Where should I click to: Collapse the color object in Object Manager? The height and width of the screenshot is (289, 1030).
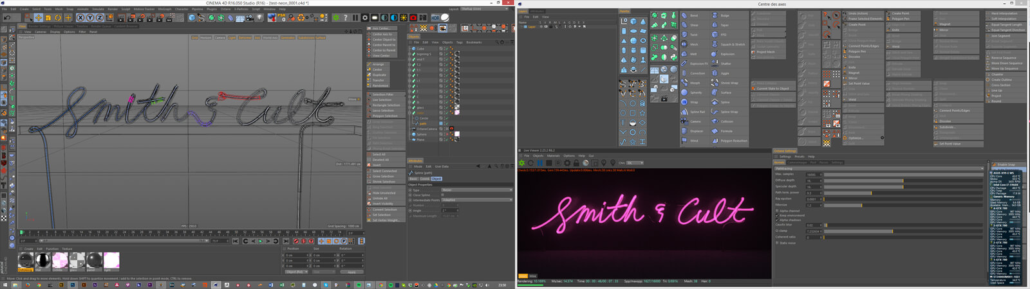[409, 112]
